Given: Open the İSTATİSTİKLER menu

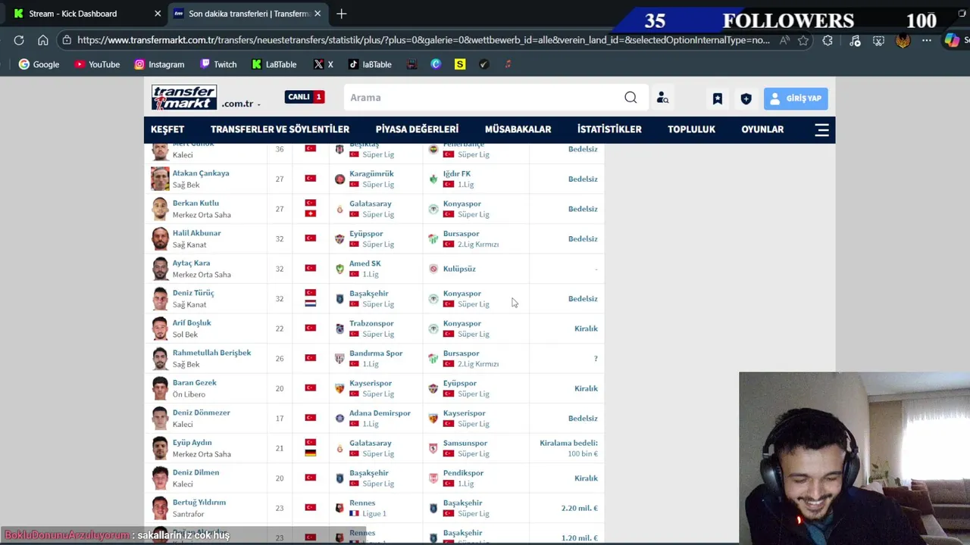Looking at the screenshot, I should (x=609, y=129).
